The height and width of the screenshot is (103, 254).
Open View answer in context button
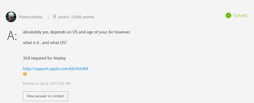pyautogui.click(x=45, y=96)
